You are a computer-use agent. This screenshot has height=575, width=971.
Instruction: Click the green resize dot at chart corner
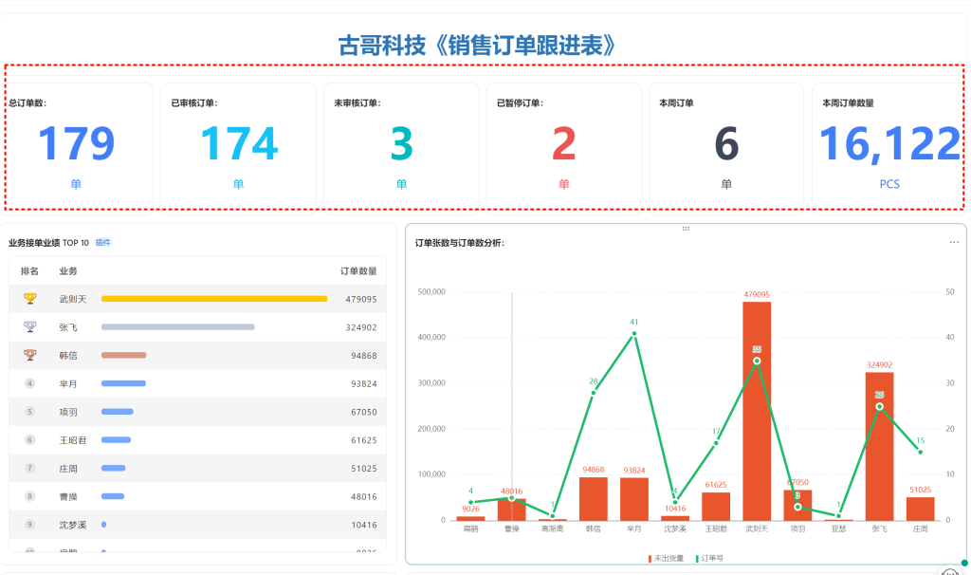point(964,563)
